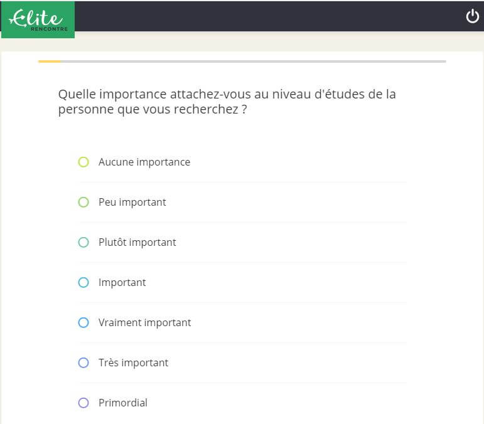Click the "Aucune importance" answer text
This screenshot has width=484, height=424.
[x=144, y=162]
